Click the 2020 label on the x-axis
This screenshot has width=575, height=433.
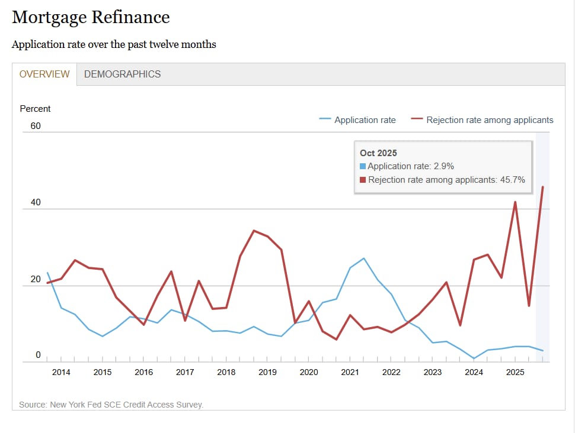coord(309,372)
